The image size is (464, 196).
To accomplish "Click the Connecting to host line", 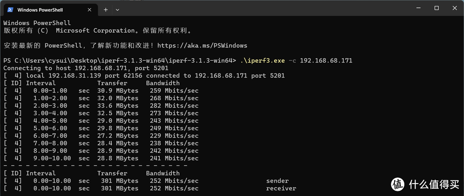I will (x=86, y=68).
